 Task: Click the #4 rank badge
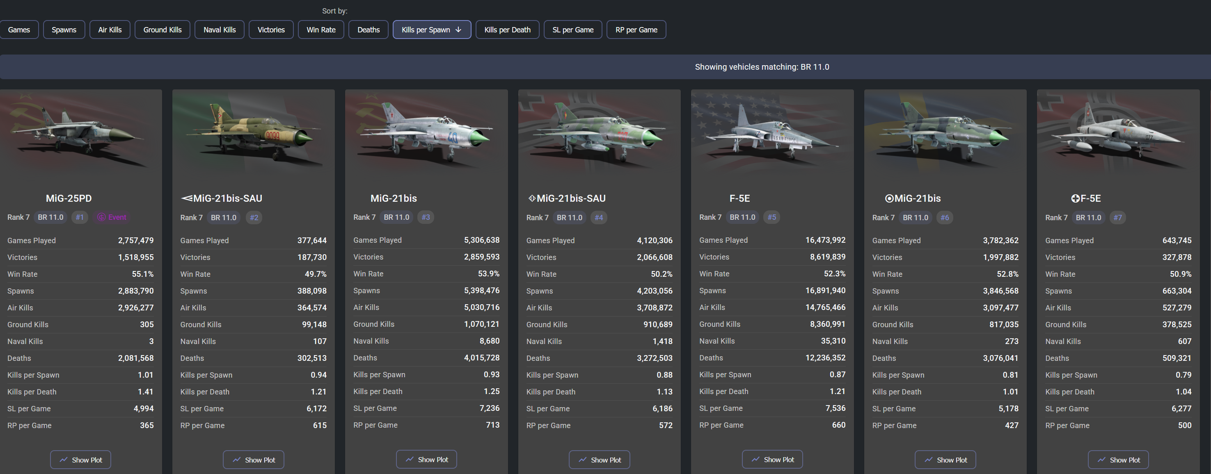point(598,217)
